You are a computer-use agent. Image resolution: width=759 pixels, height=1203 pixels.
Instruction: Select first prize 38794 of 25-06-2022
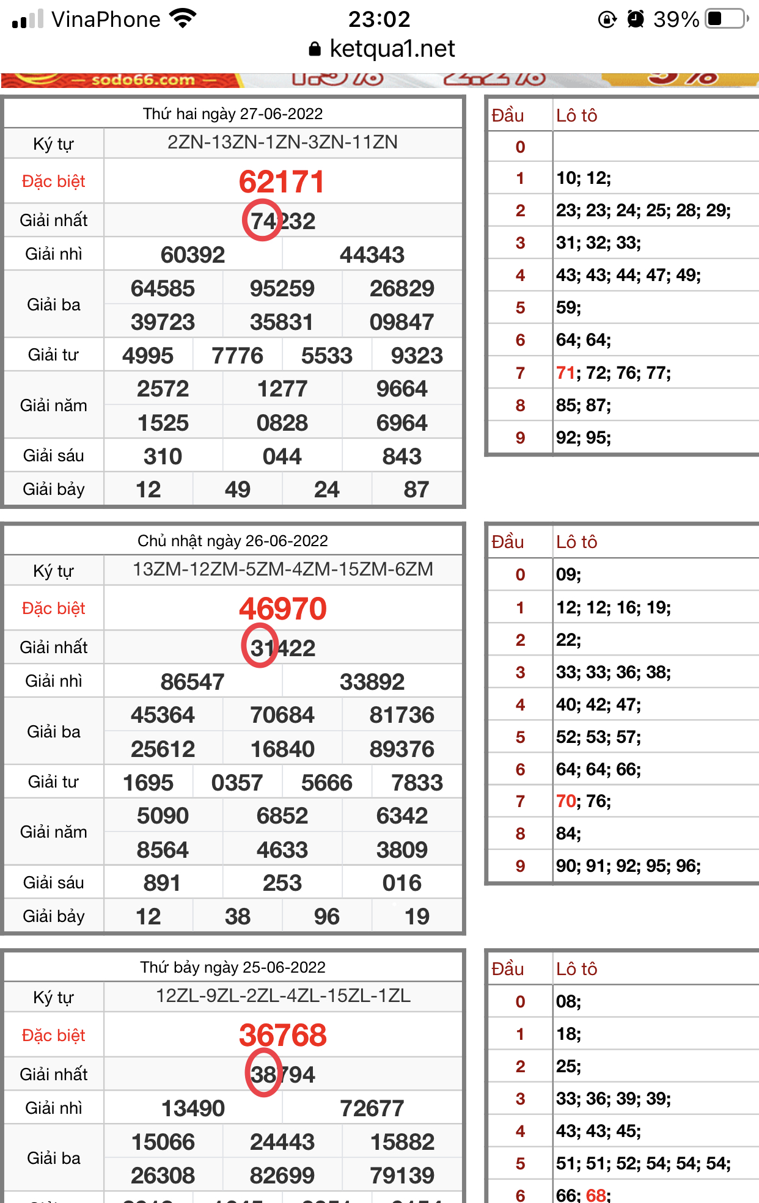pos(283,1075)
